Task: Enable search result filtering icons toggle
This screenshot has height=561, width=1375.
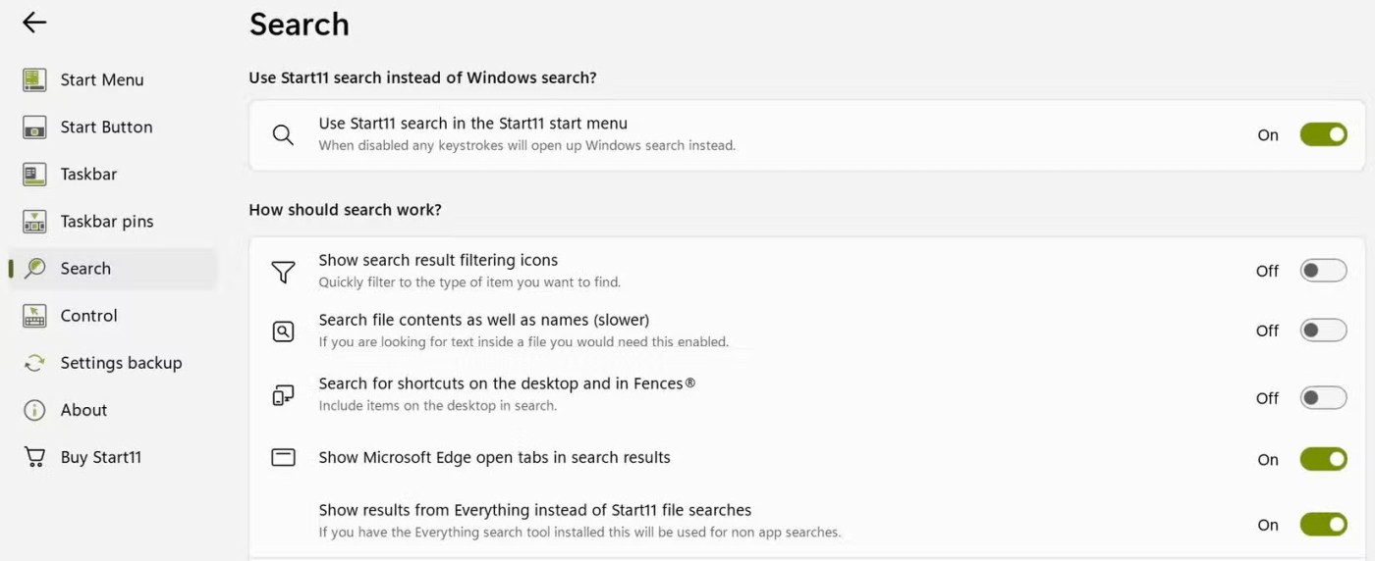Action: coord(1323,271)
